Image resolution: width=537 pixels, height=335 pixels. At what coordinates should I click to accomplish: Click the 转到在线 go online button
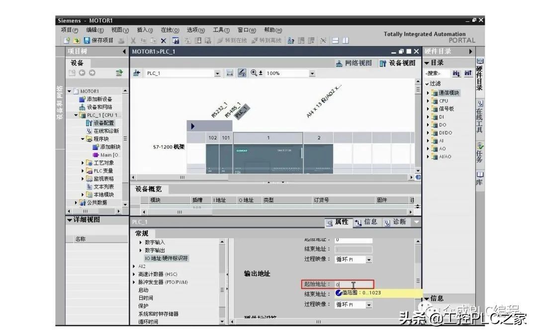pos(232,41)
